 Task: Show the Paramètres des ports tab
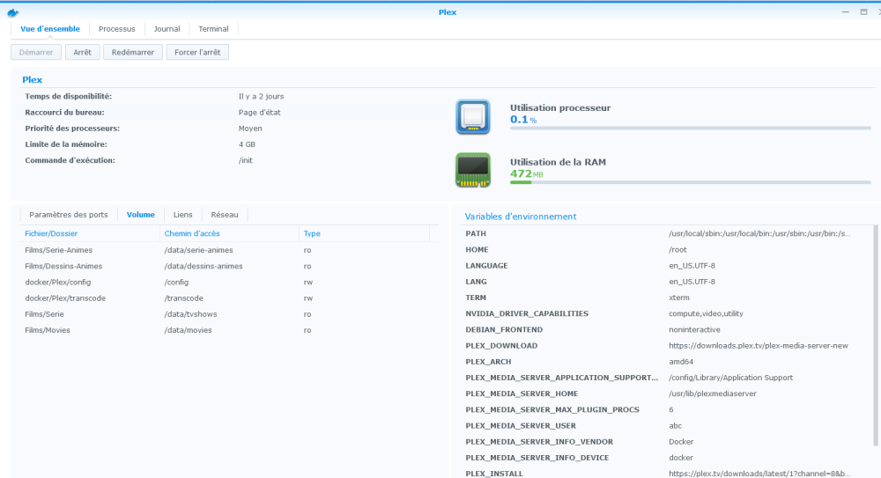click(68, 215)
